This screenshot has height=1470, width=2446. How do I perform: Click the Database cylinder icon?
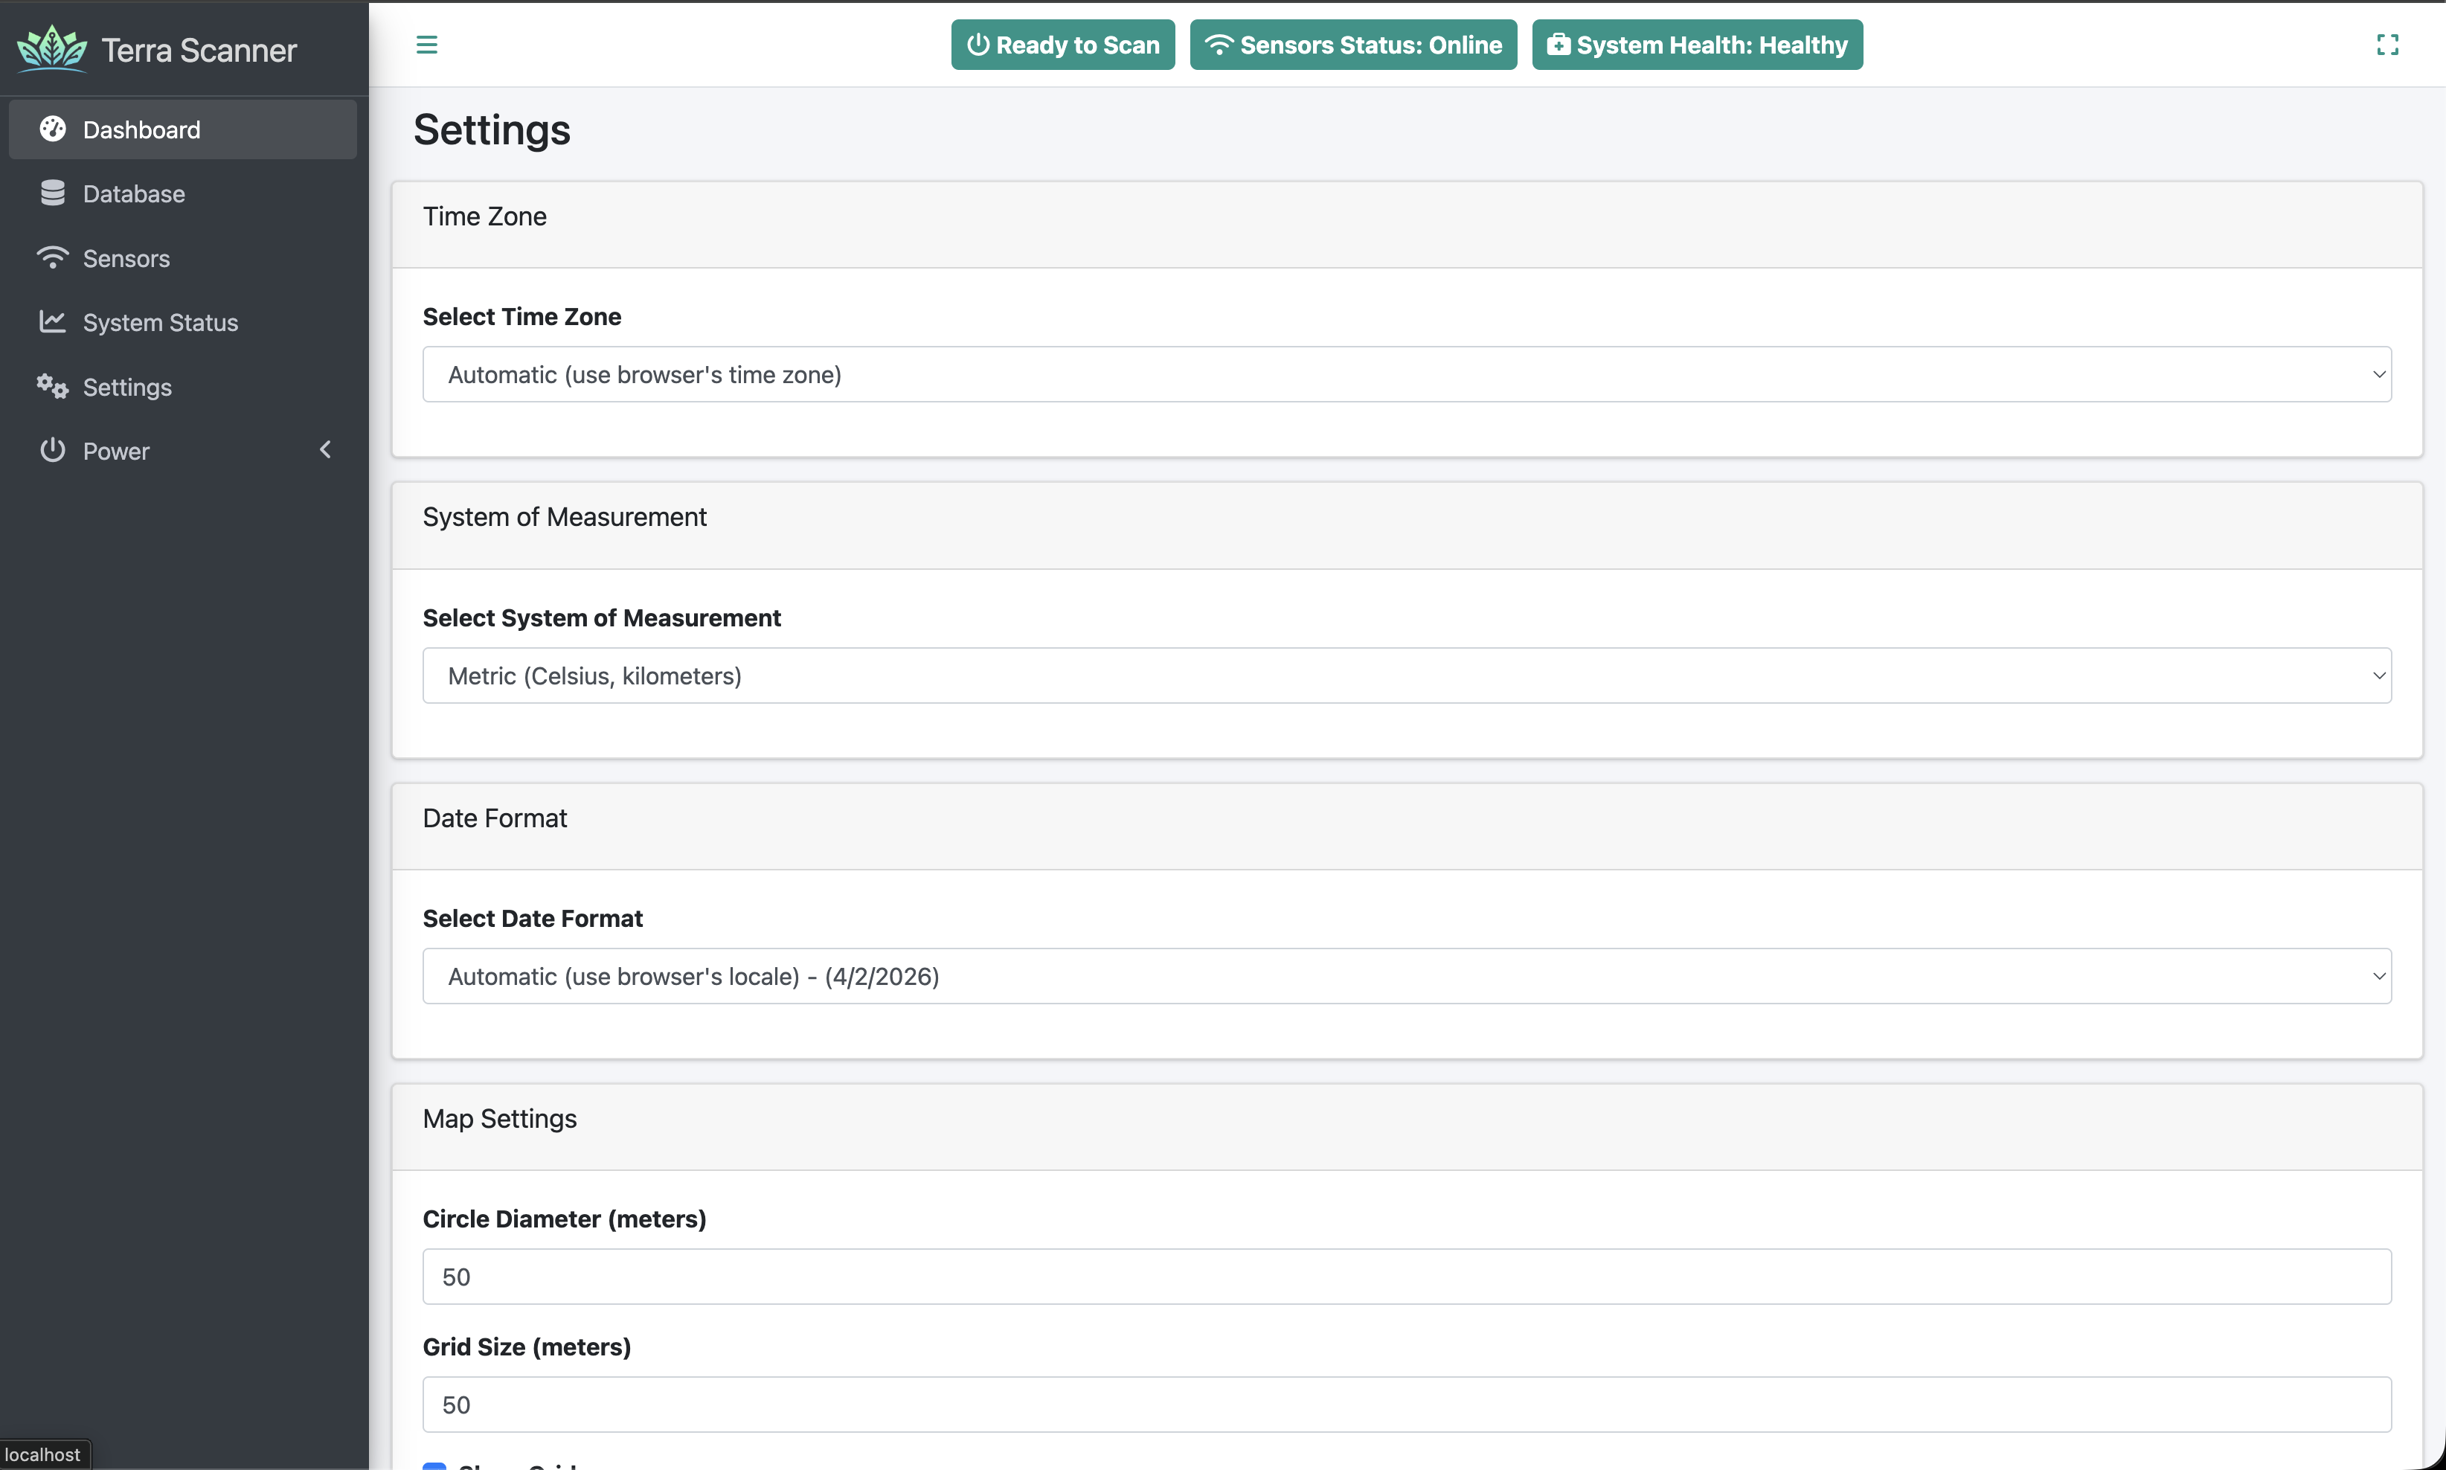(x=53, y=193)
